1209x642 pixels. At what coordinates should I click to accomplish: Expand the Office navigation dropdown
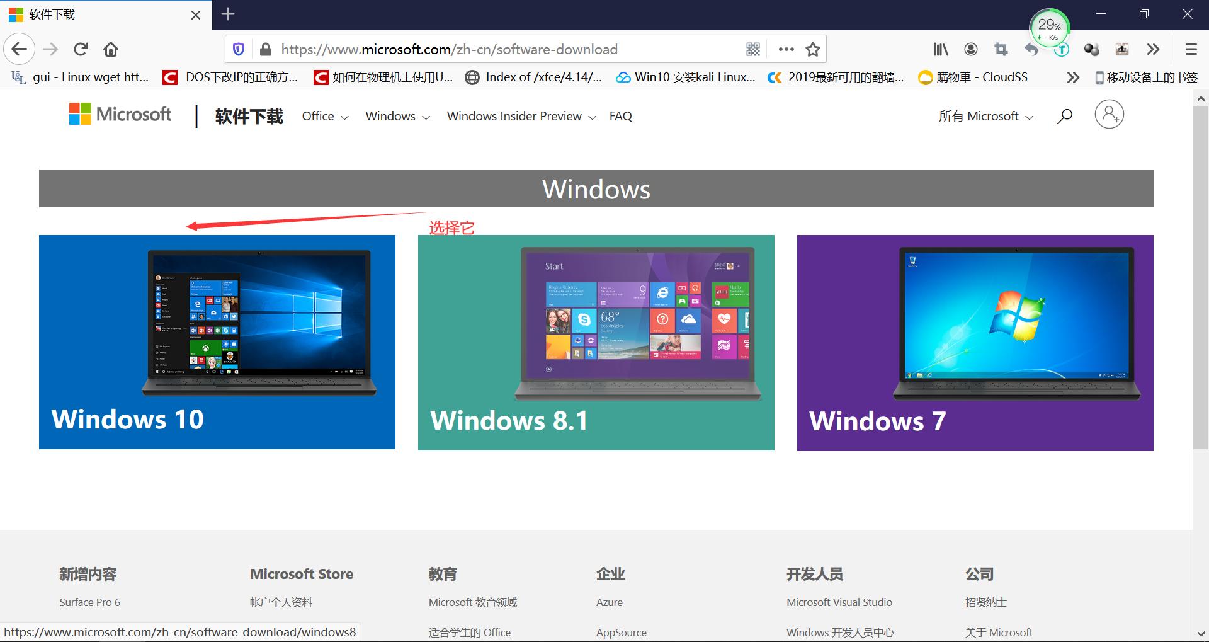click(325, 116)
